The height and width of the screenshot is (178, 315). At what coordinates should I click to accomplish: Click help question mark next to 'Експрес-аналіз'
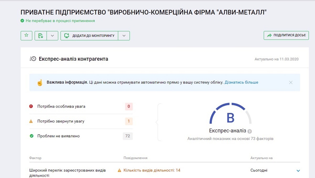[250, 131]
